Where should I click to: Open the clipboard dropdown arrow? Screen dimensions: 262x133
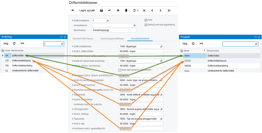(x=138, y=10)
